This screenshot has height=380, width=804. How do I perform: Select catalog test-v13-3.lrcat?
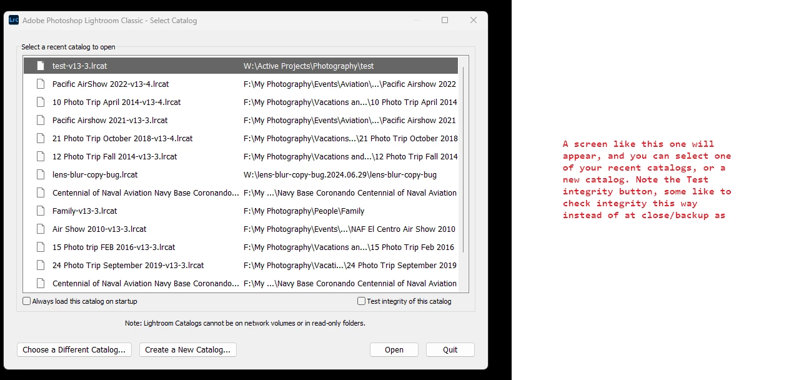(x=241, y=66)
